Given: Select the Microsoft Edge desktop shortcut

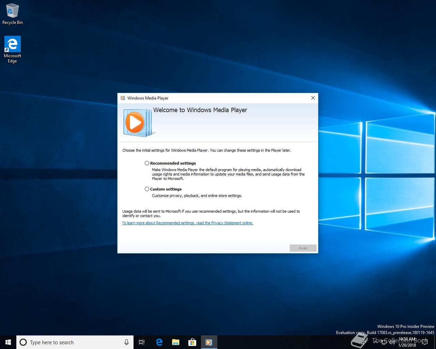Looking at the screenshot, I should click(12, 49).
